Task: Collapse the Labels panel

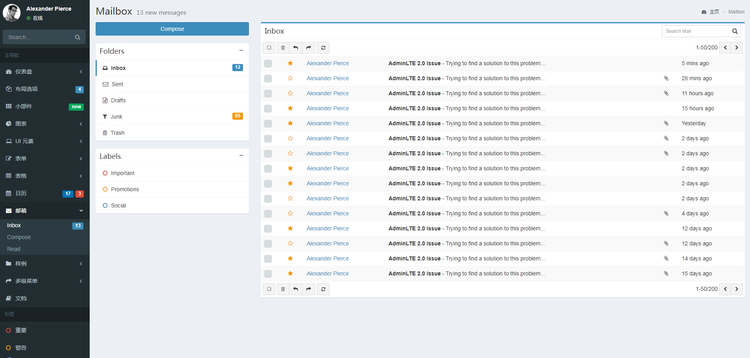Action: [x=241, y=156]
